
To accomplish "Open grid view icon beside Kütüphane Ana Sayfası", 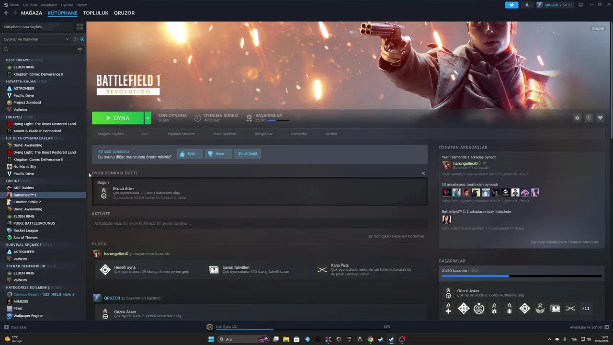I will point(79,27).
